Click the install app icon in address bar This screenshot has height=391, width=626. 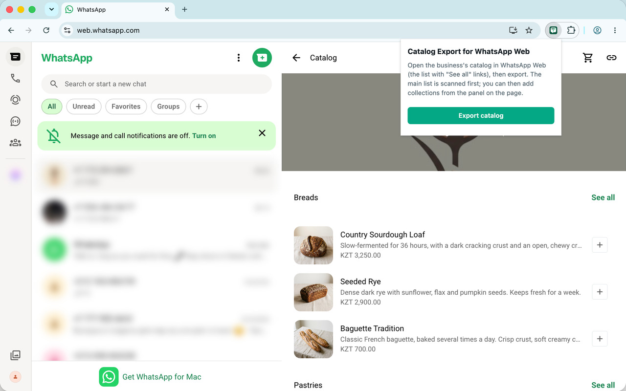coord(513,30)
